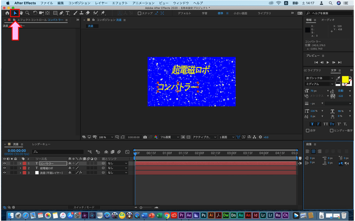Toggle Small Caps Tт button
Image resolution: width=355 pixels, height=221 pixels.
tap(332, 124)
